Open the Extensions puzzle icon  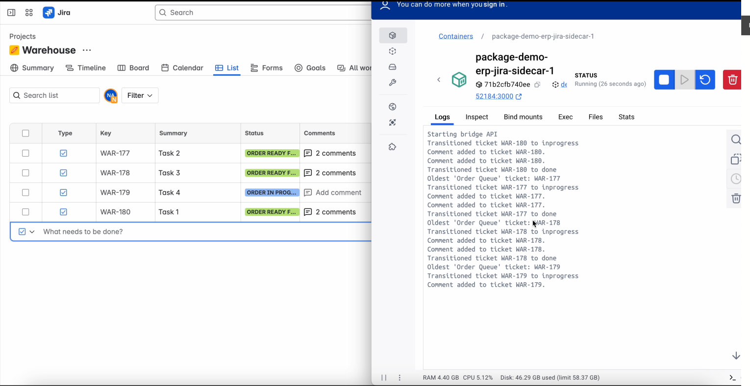click(392, 146)
